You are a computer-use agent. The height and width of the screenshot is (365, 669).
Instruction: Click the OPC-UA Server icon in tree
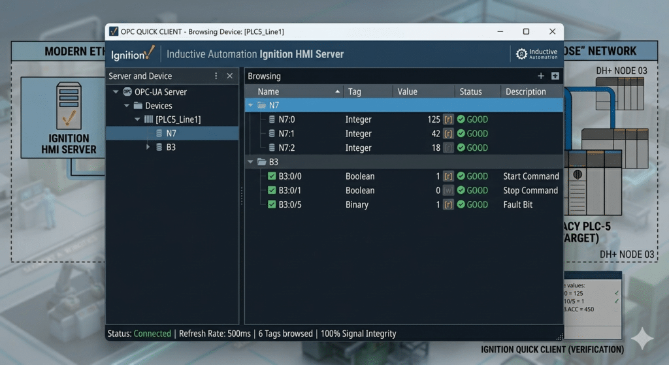pos(127,91)
